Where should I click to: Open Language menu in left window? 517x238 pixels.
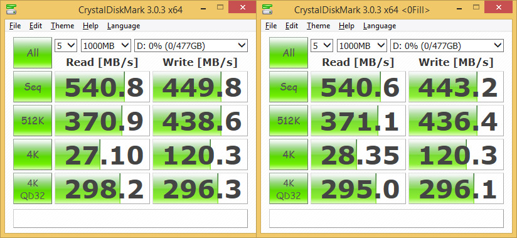point(124,26)
